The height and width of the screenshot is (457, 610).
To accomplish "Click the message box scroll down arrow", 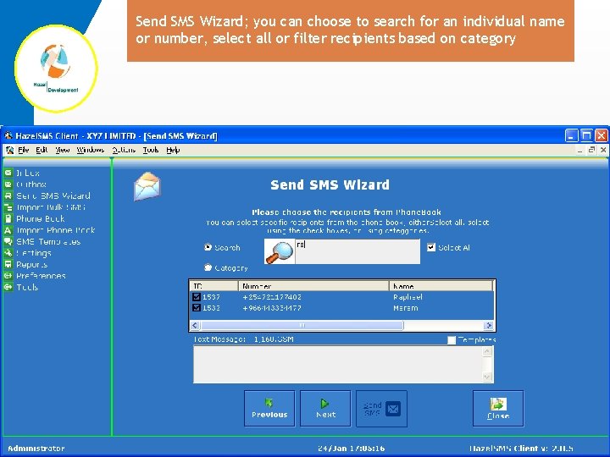I will (x=487, y=377).
